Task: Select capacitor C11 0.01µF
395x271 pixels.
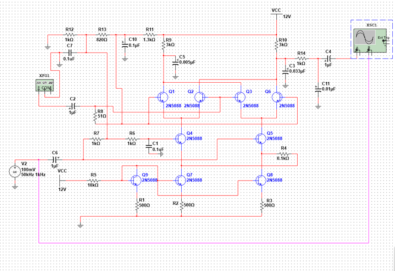Action: (x=318, y=89)
